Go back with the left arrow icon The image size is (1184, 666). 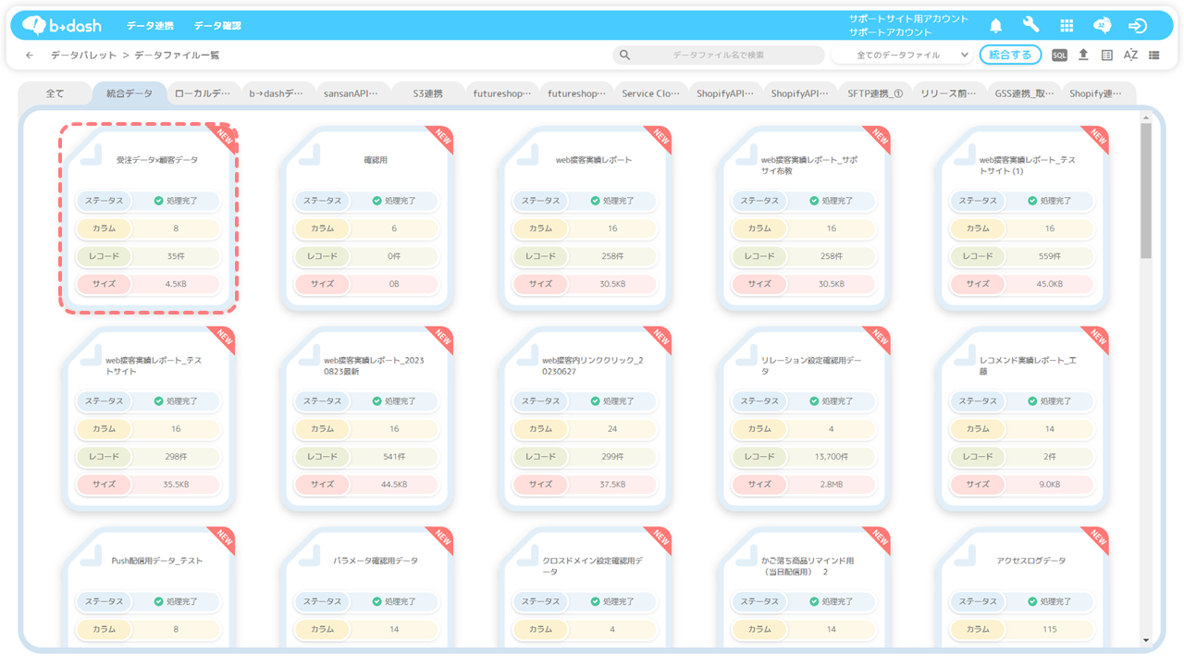[x=30, y=55]
